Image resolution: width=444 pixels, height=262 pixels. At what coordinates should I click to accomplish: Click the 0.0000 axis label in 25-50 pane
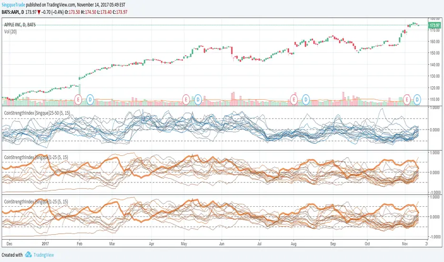[x=435, y=130]
